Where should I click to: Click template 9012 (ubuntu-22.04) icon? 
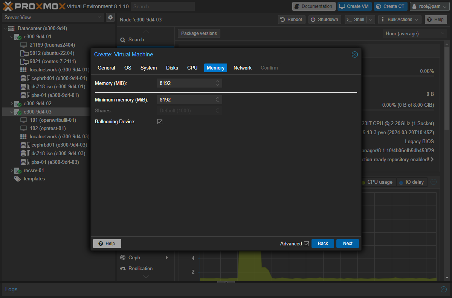(x=24, y=53)
